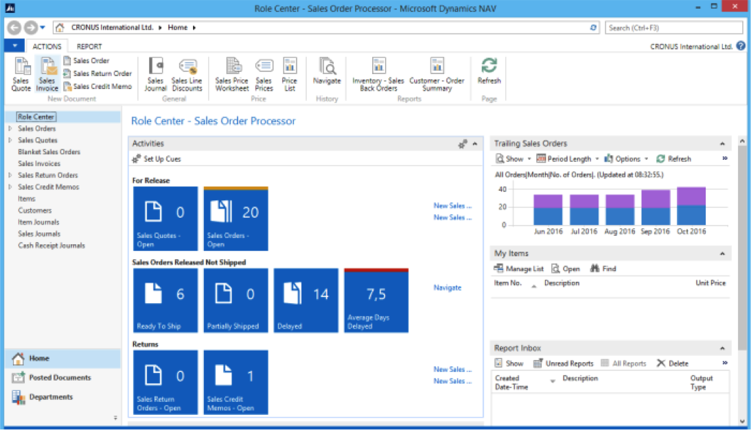Open the Customer - Order Summary report
The width and height of the screenshot is (751, 430).
437,74
